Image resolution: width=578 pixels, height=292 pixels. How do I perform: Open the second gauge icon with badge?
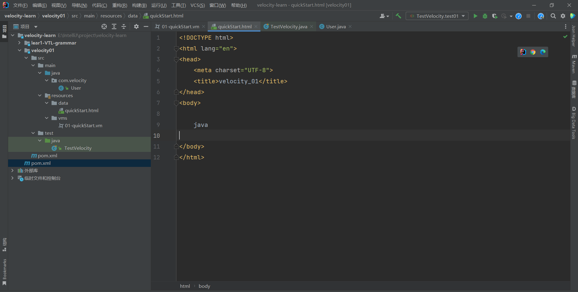pyautogui.click(x=541, y=16)
